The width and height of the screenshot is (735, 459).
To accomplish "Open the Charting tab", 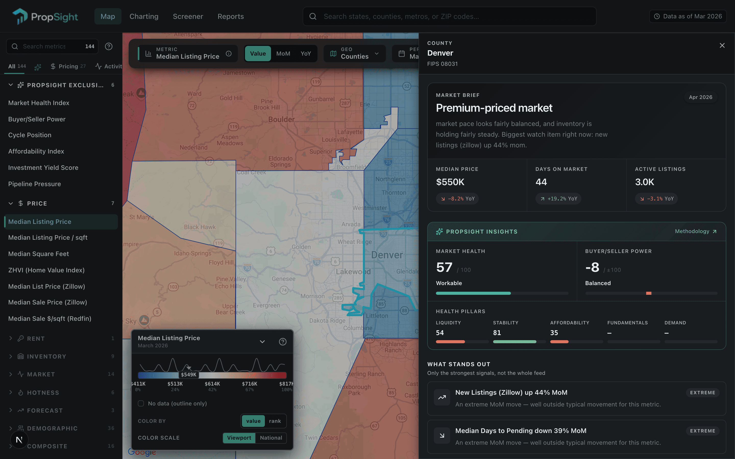I will (x=144, y=16).
